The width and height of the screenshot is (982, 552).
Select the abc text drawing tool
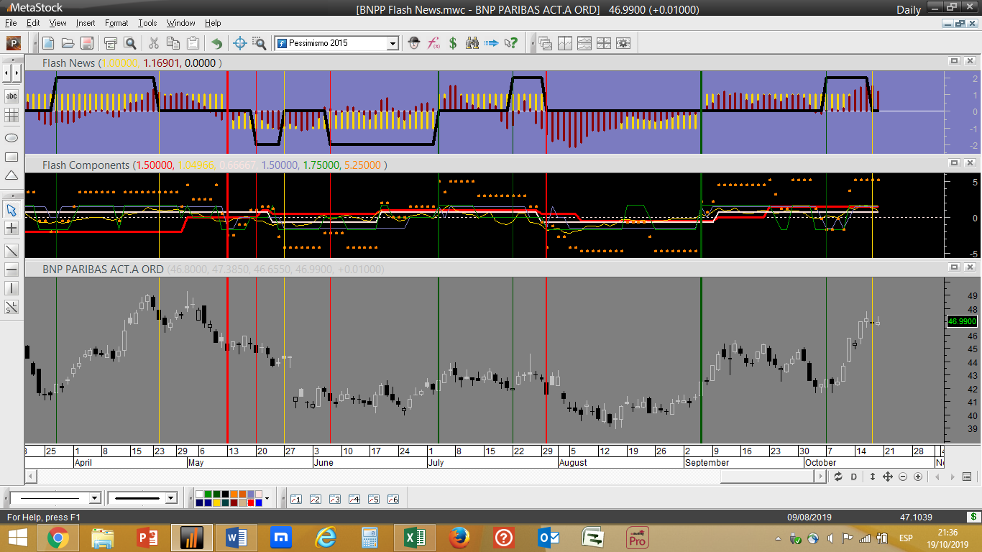(x=12, y=96)
